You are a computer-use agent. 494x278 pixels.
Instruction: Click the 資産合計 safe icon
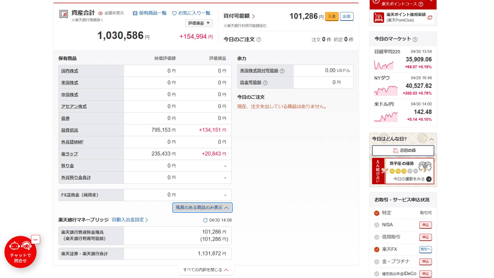pyautogui.click(x=64, y=14)
